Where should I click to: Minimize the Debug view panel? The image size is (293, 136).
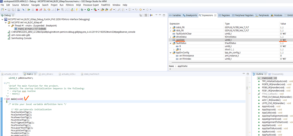click(160, 15)
